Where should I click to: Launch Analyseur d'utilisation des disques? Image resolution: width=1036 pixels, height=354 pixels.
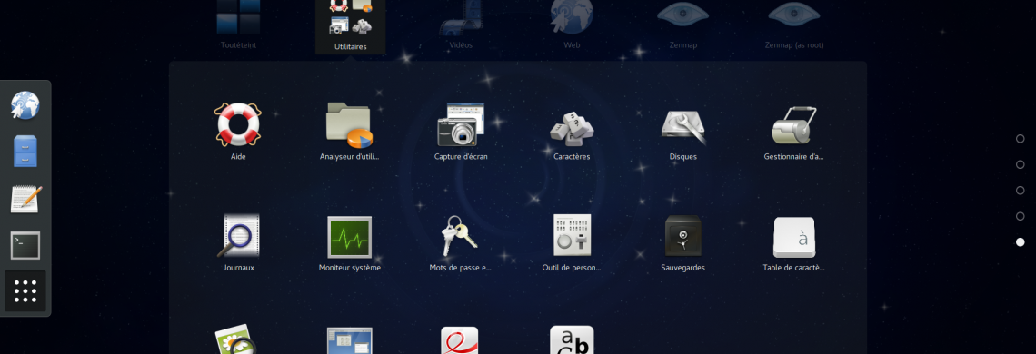click(350, 124)
